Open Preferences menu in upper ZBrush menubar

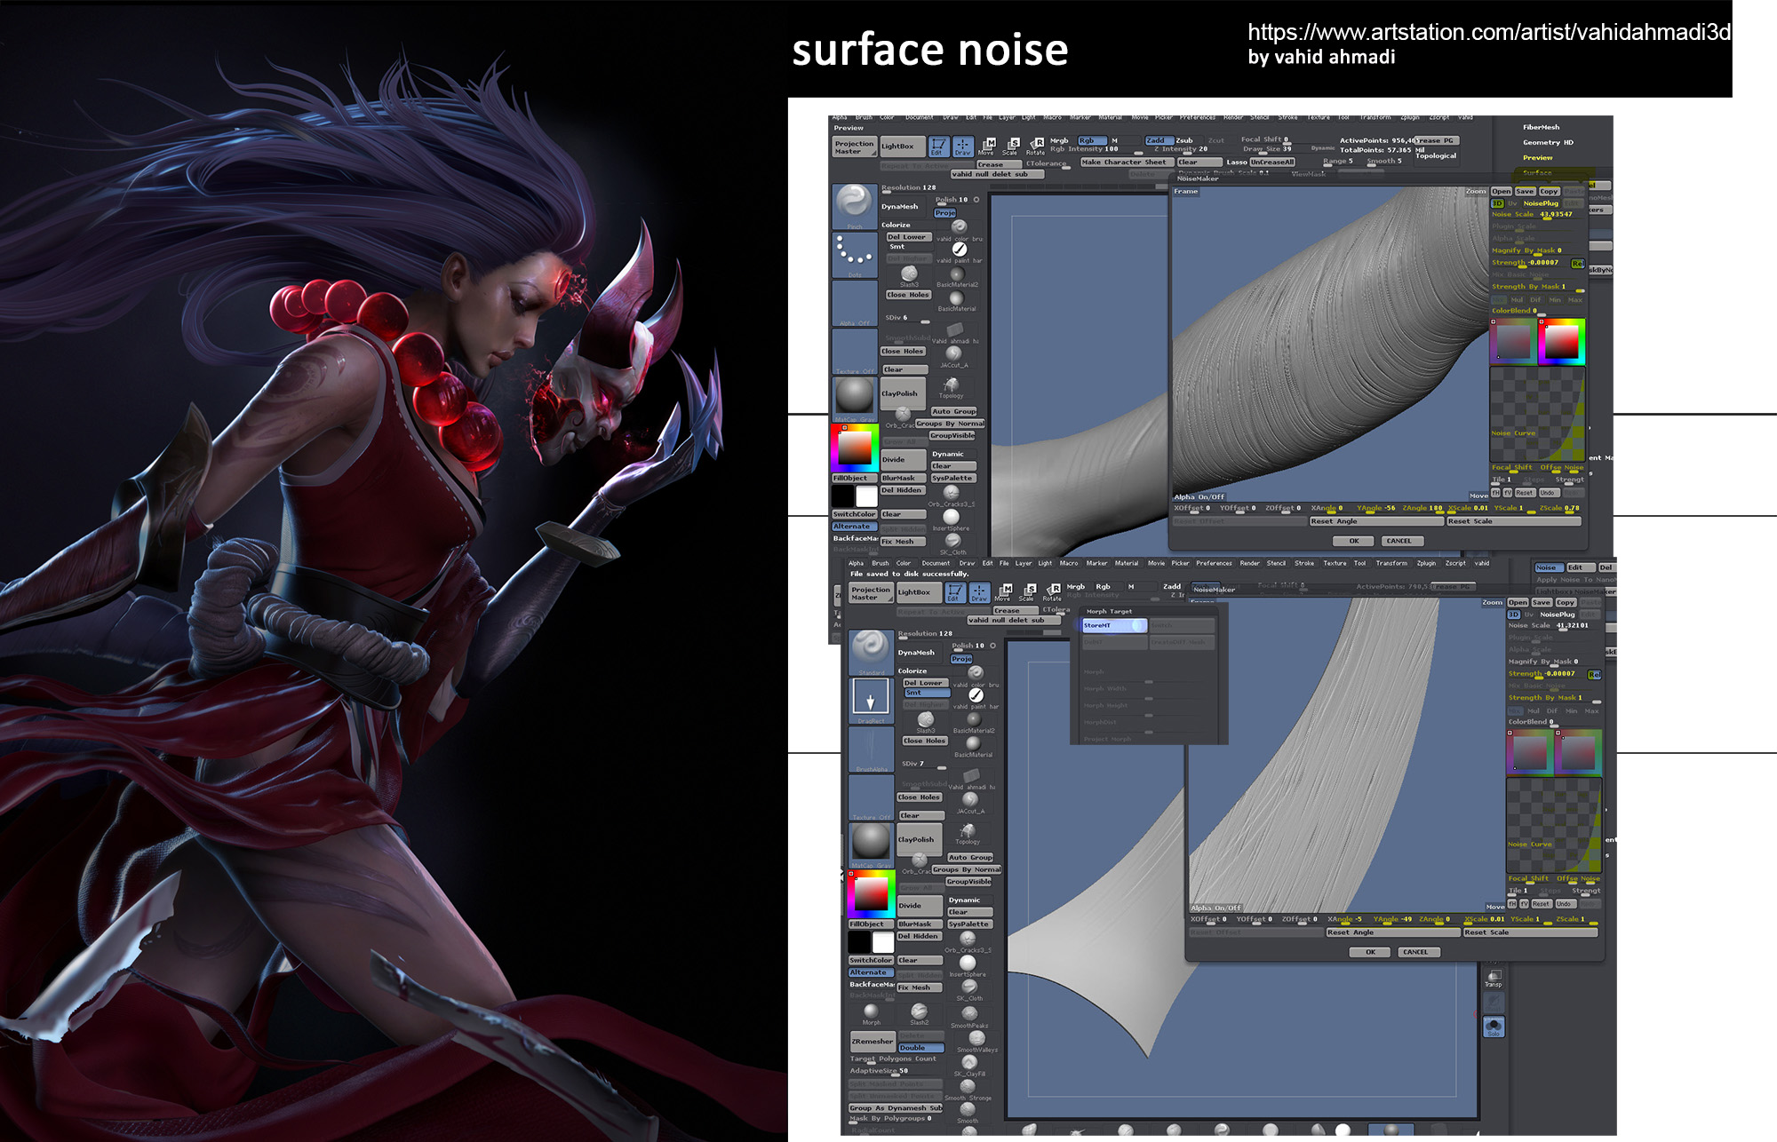tap(1198, 117)
